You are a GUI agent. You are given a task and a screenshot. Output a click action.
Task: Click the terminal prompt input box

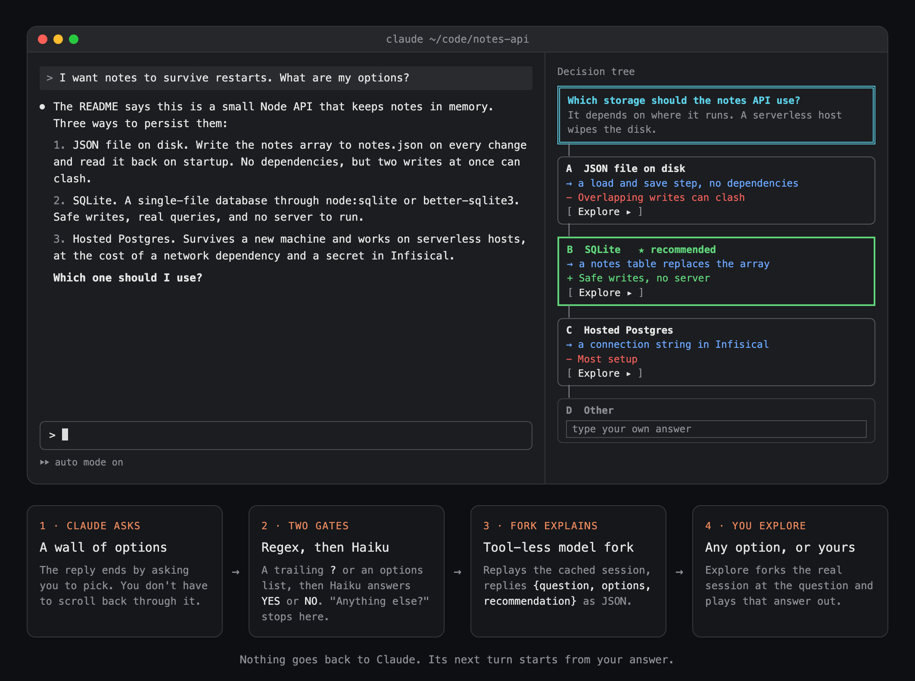pos(286,435)
